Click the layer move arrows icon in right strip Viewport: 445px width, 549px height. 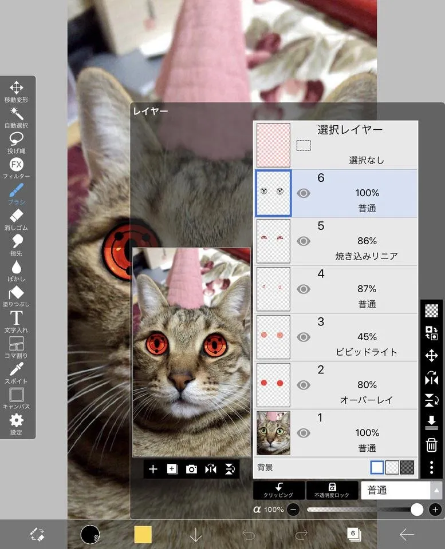[x=432, y=356]
